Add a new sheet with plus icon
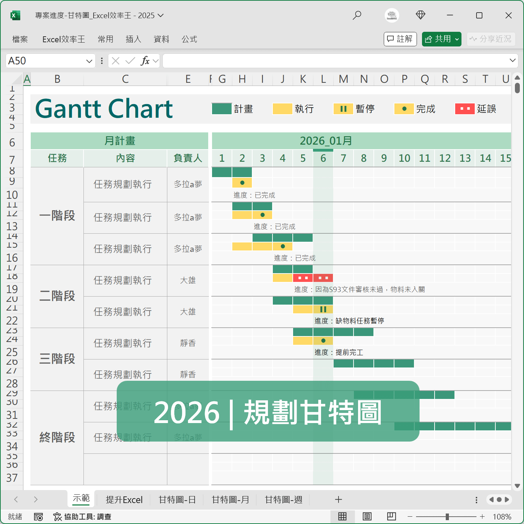The width and height of the screenshot is (524, 524). point(338,500)
